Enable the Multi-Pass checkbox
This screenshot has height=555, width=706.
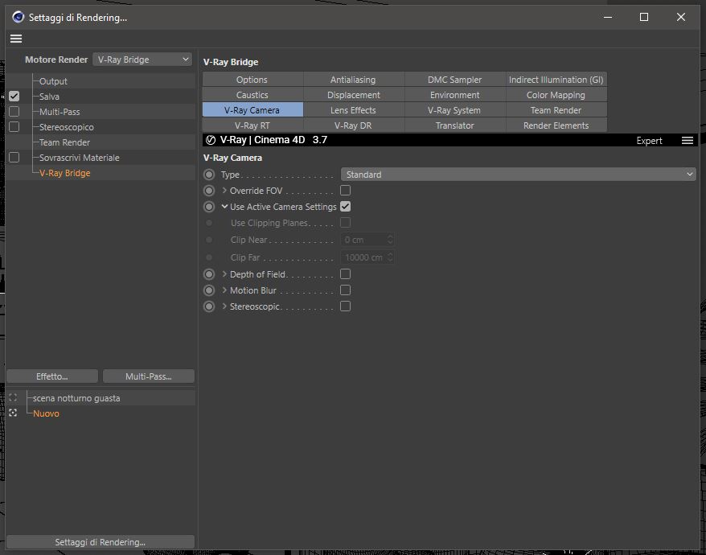(14, 112)
